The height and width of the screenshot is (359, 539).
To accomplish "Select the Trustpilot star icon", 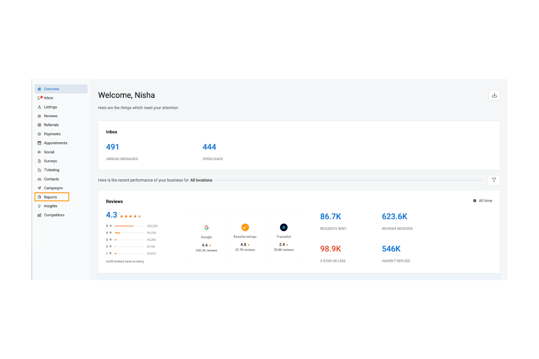I will 284,227.
